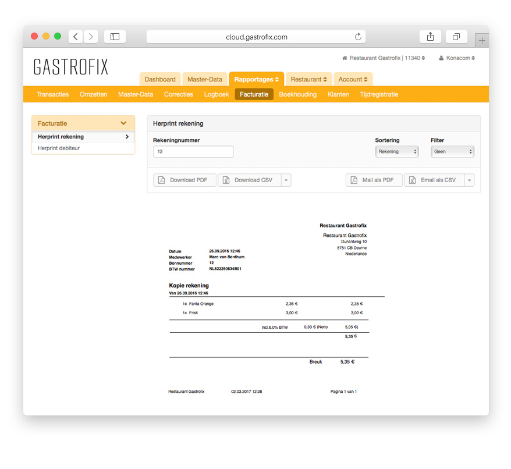This screenshot has width=511, height=469.
Task: Click the Mail als PDF button
Action: pos(374,180)
